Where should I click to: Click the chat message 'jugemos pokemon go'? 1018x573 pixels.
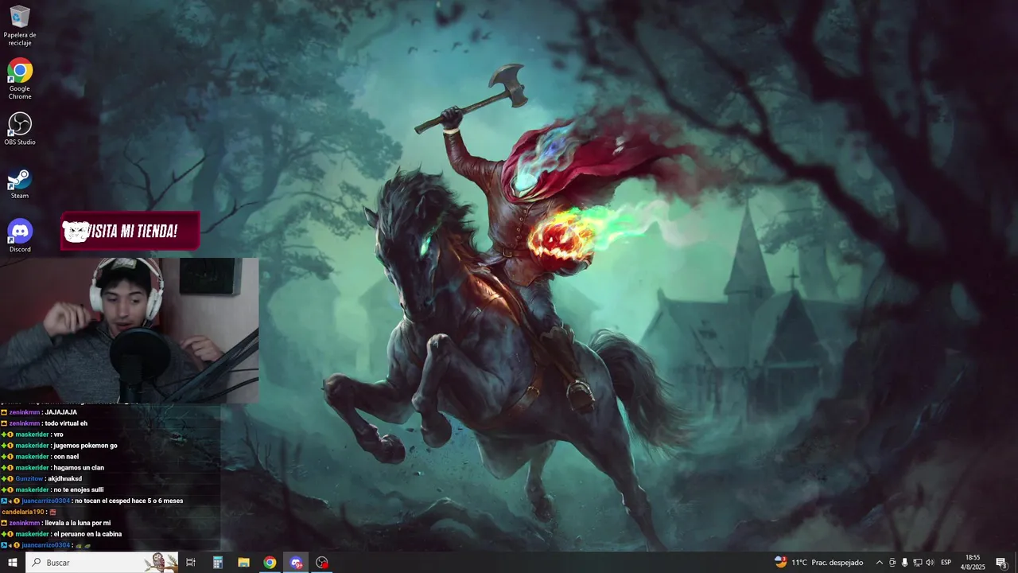85,446
